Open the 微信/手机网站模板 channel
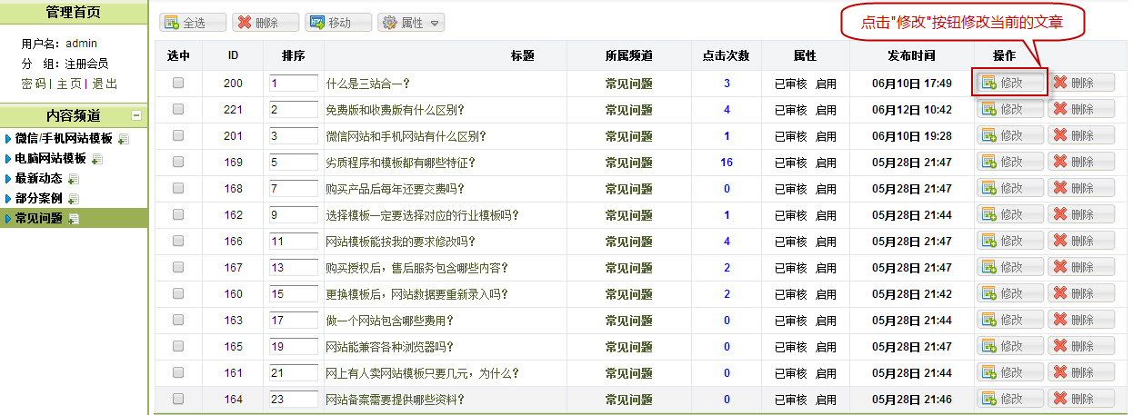This screenshot has height=415, width=1133. pyautogui.click(x=64, y=139)
